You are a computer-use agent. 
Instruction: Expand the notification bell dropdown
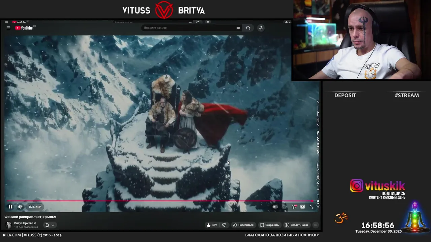coord(50,225)
